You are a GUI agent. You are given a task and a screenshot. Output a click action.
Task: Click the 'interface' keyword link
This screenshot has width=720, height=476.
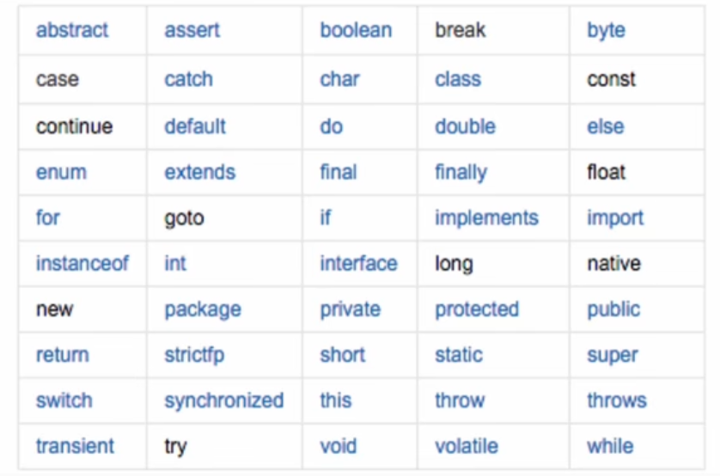tap(358, 263)
